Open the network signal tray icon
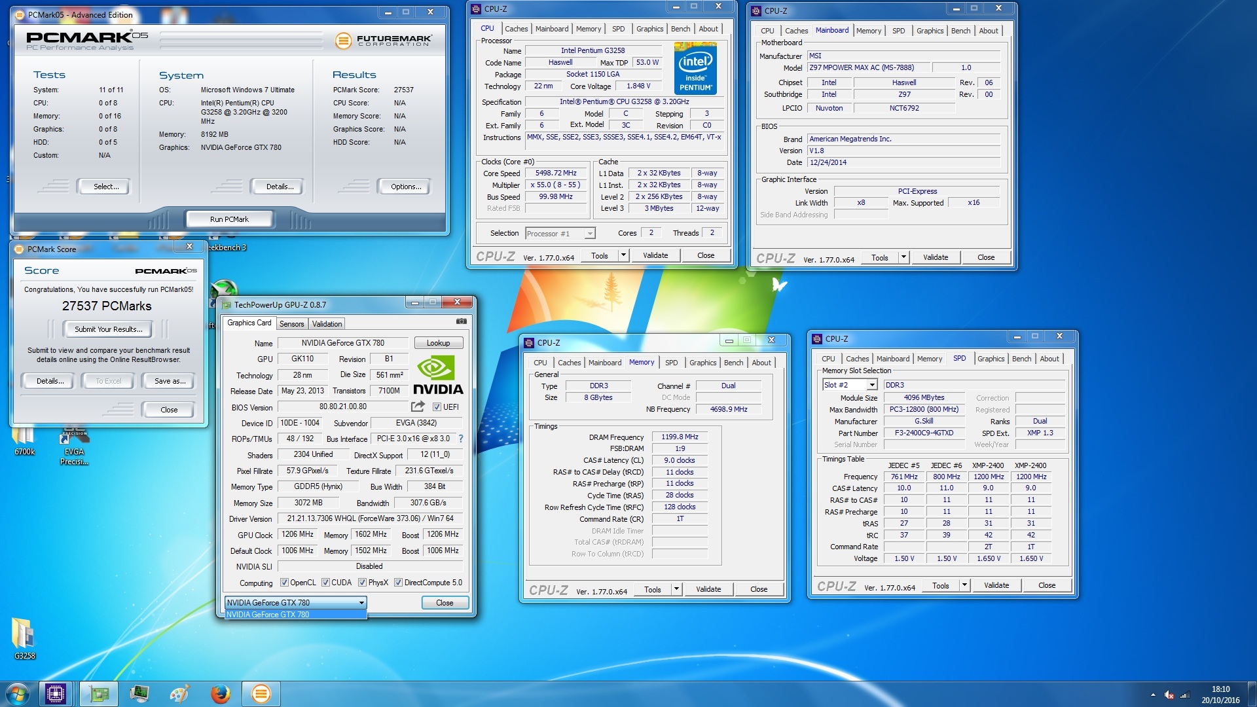Image resolution: width=1257 pixels, height=707 pixels. coord(1185,695)
